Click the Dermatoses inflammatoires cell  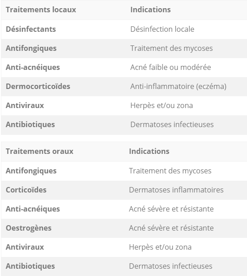176,190
